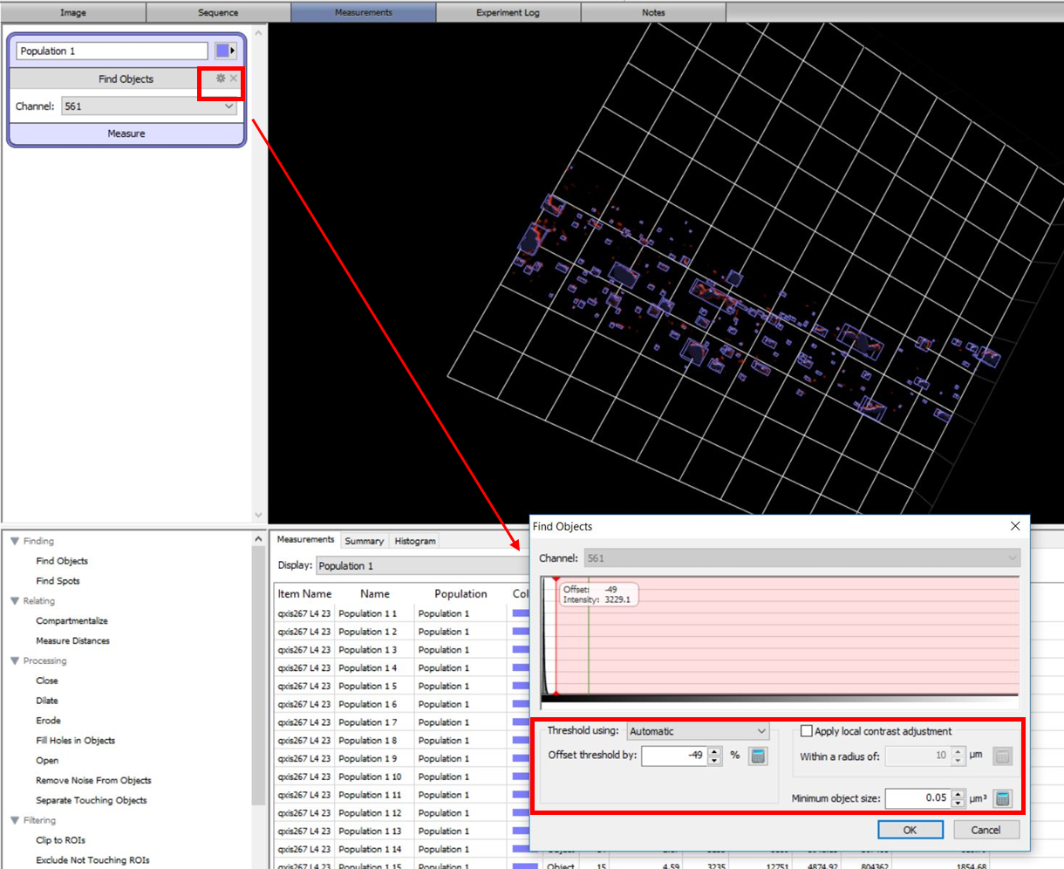Click the Find Objects task header
This screenshot has height=869, width=1064.
(x=126, y=79)
